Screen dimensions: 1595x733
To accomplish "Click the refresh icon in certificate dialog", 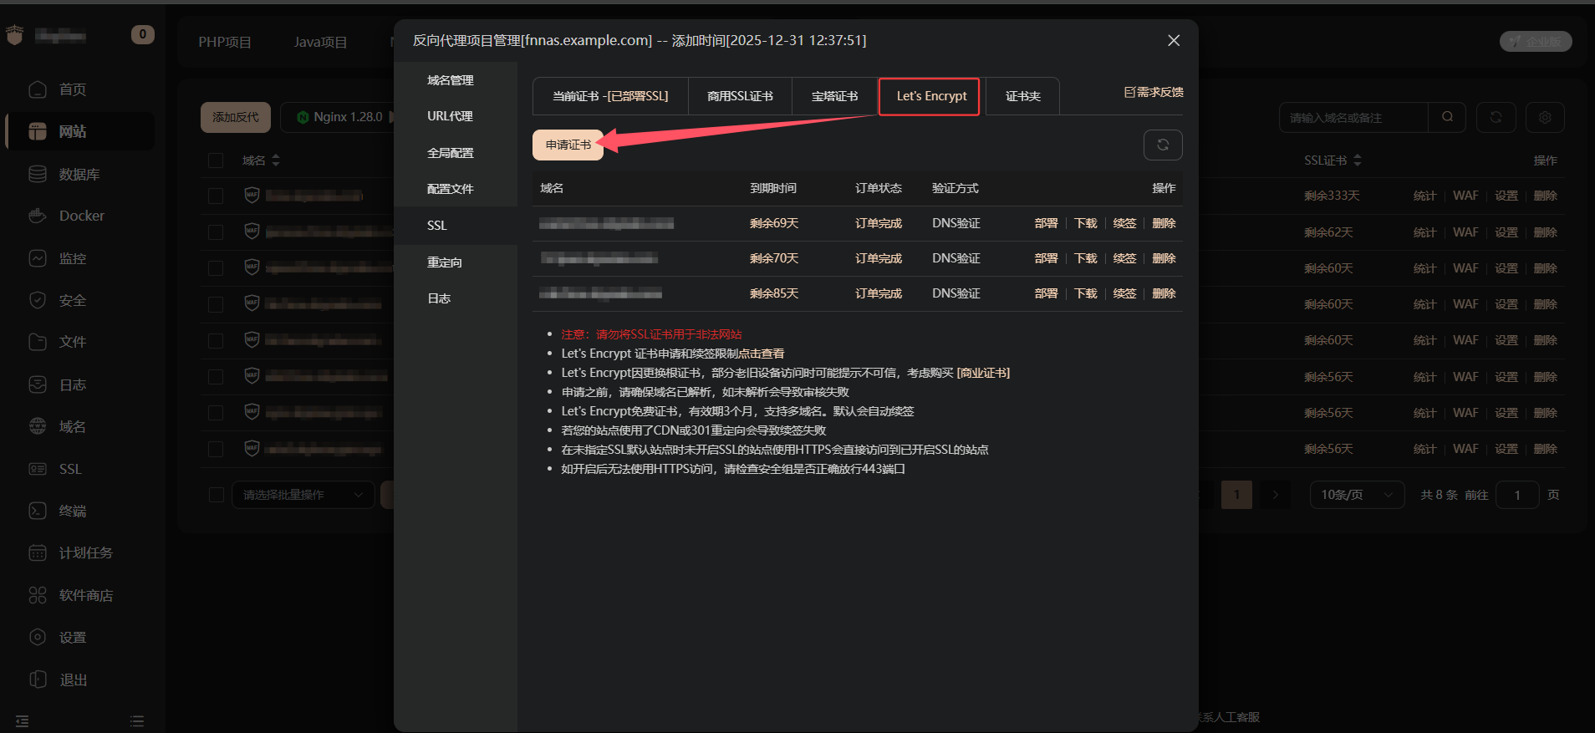I will 1162,145.
